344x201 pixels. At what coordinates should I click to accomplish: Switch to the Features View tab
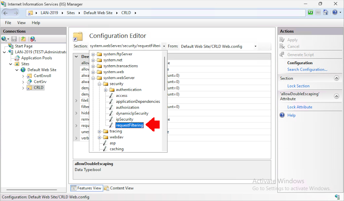[87, 188]
